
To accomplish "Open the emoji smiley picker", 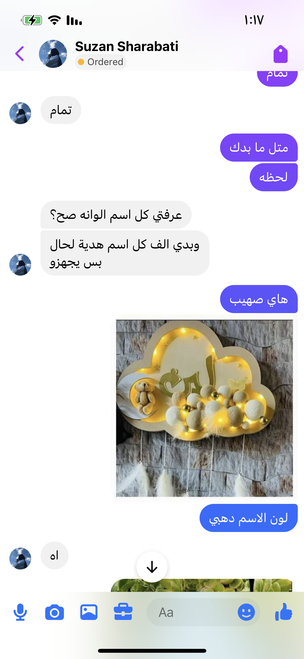I will pyautogui.click(x=246, y=612).
